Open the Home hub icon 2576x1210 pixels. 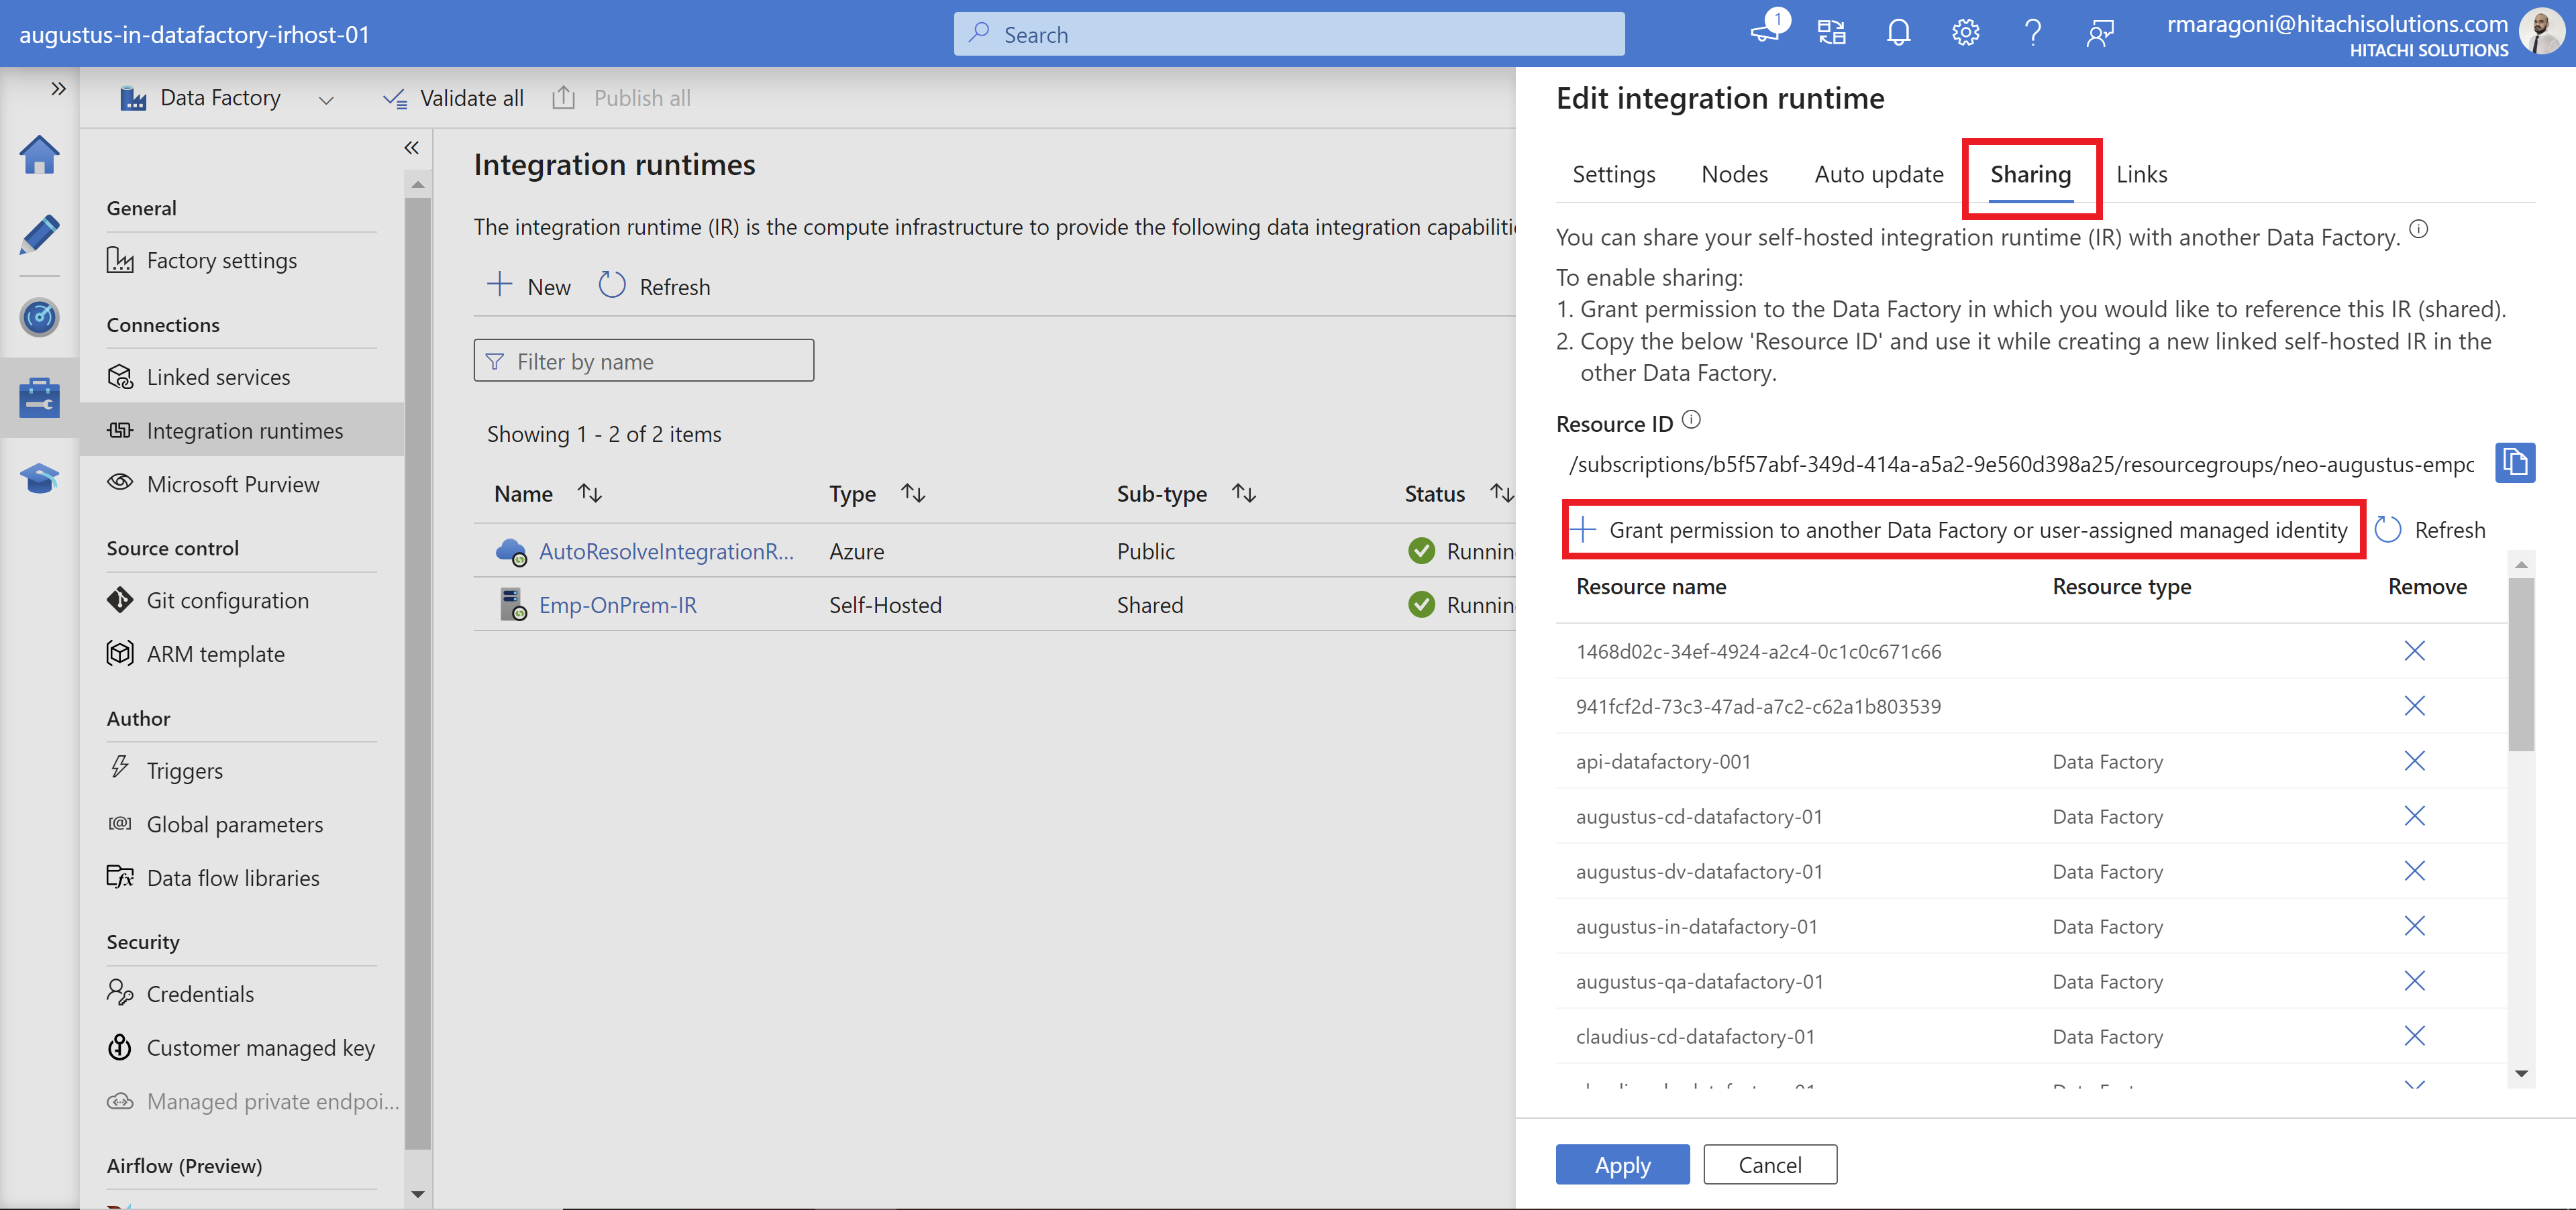coord(39,155)
